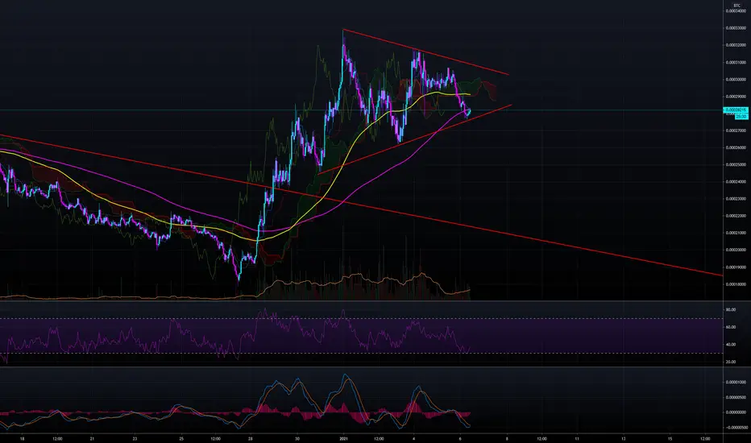This screenshot has width=751, height=443.
Task: Click the MACD 0.00001000 scale label
Action: tap(736, 382)
